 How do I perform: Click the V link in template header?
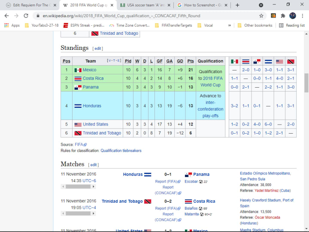click(x=109, y=61)
